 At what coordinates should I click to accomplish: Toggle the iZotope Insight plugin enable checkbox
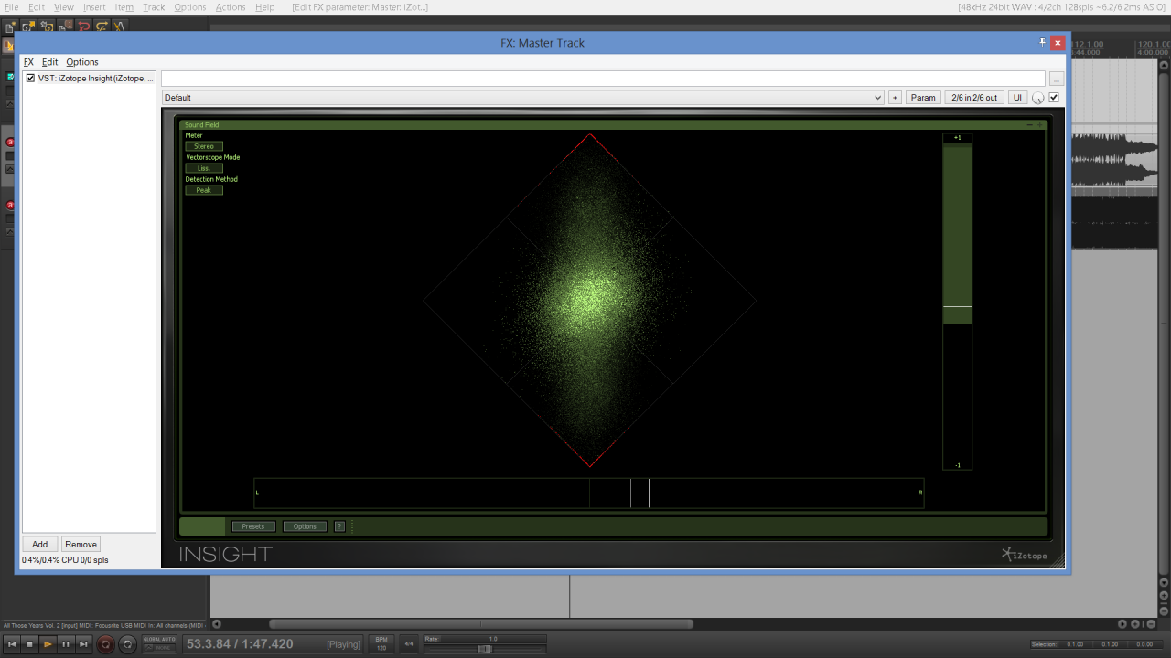click(x=31, y=79)
